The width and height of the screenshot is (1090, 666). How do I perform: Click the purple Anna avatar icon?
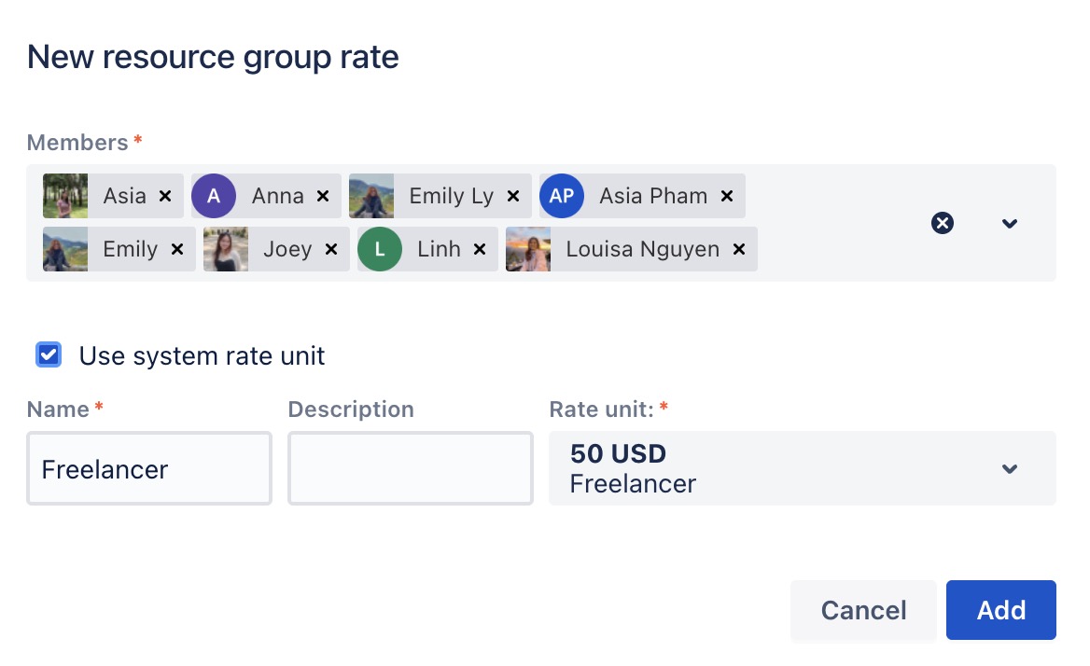pyautogui.click(x=214, y=196)
